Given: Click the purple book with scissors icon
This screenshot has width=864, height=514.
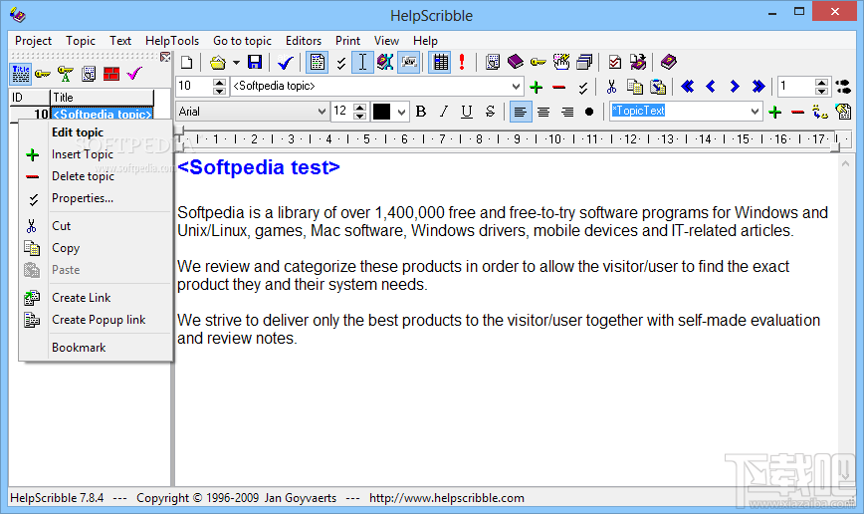Looking at the screenshot, I should pyautogui.click(x=385, y=63).
